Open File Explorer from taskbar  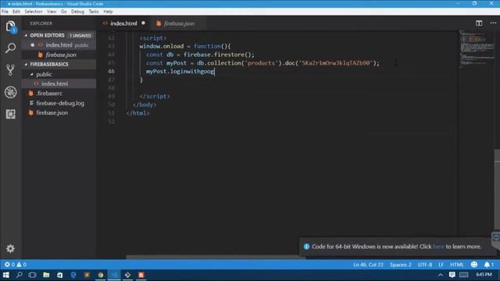pos(46,275)
